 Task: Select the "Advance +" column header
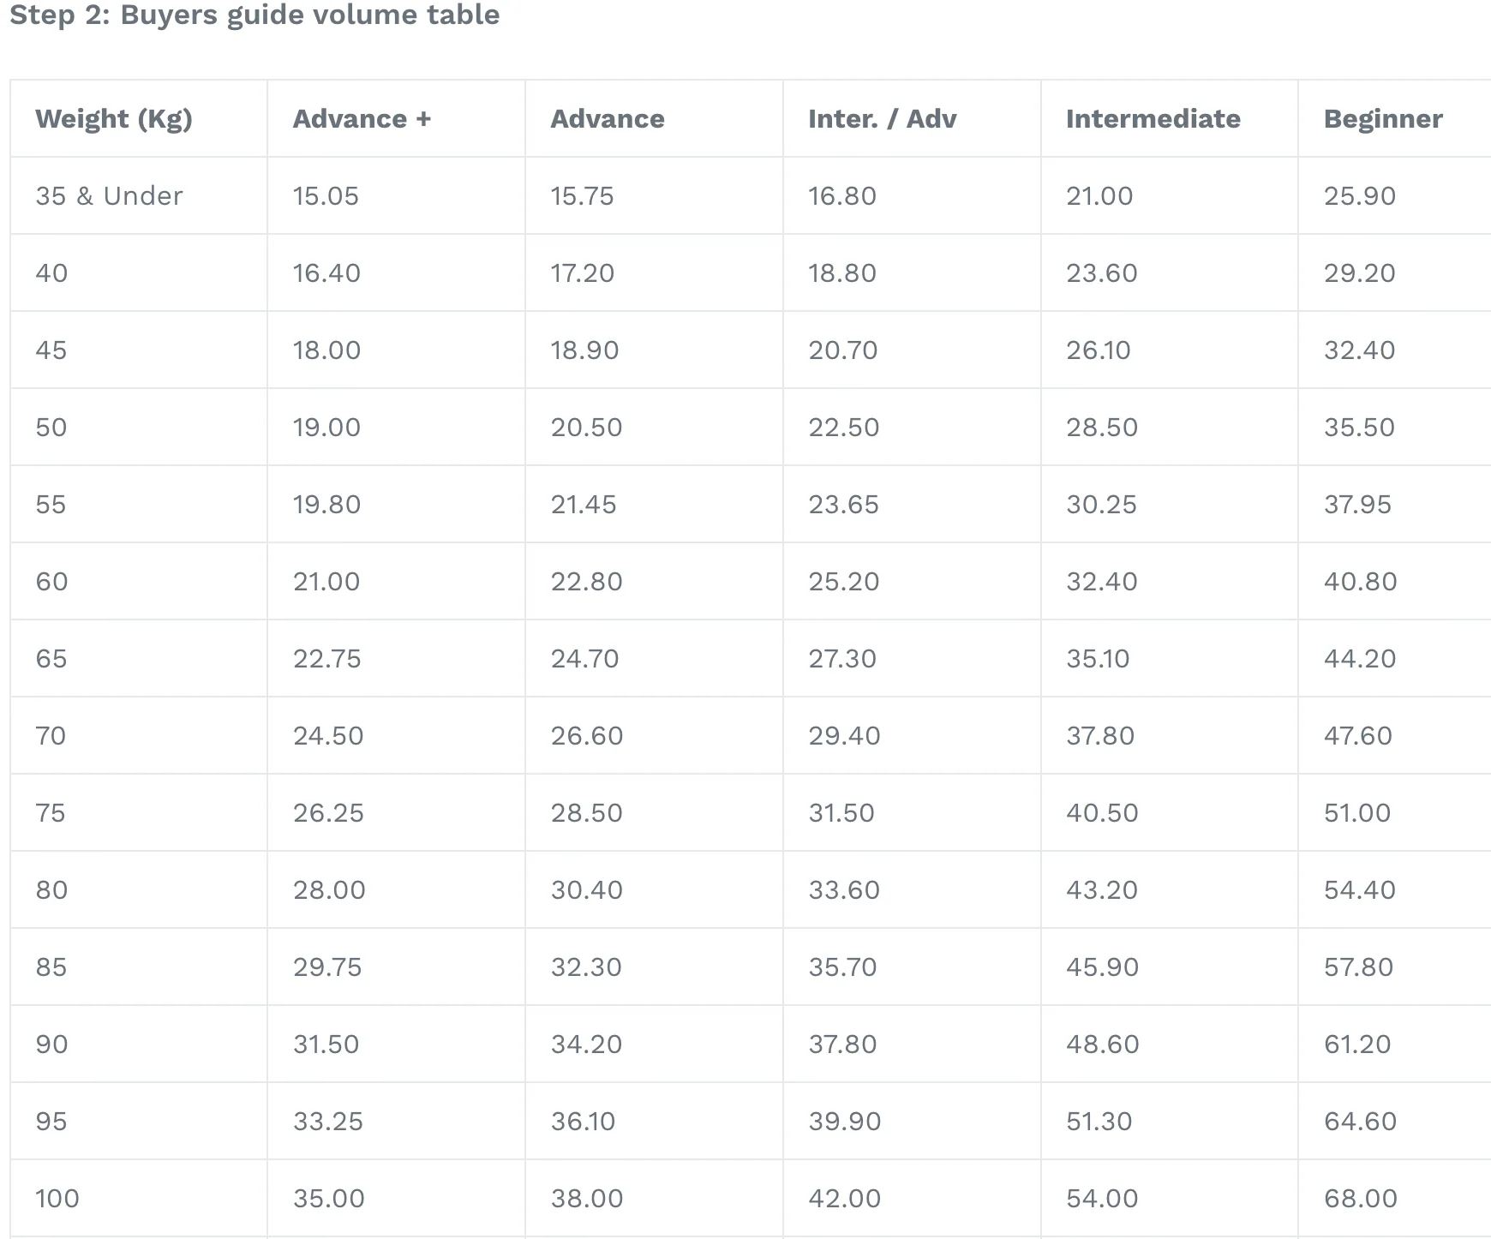coord(362,119)
